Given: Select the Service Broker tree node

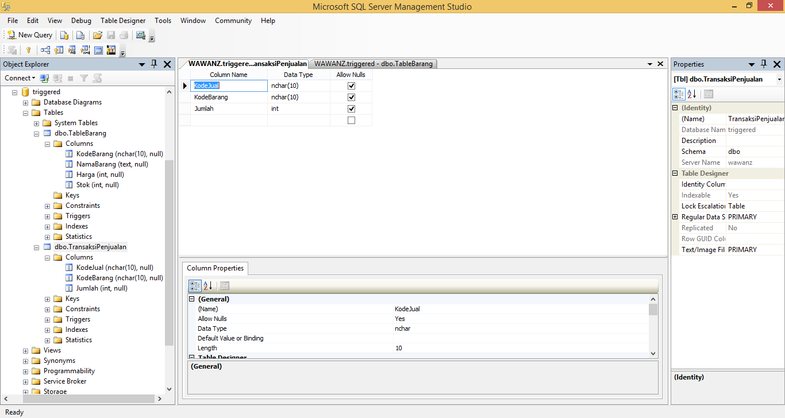Looking at the screenshot, I should click(x=65, y=381).
